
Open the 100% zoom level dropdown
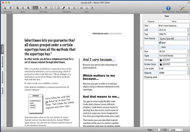click(x=176, y=130)
